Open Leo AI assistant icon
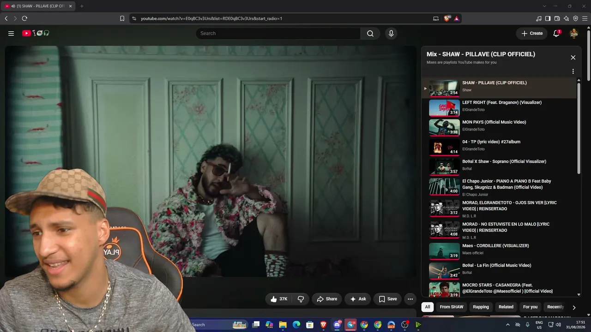Screen dimensions: 591x332 (567, 18)
